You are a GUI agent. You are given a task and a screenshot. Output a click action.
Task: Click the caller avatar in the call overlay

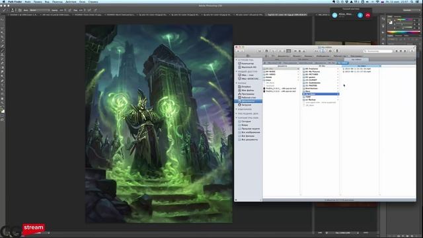[334, 15]
